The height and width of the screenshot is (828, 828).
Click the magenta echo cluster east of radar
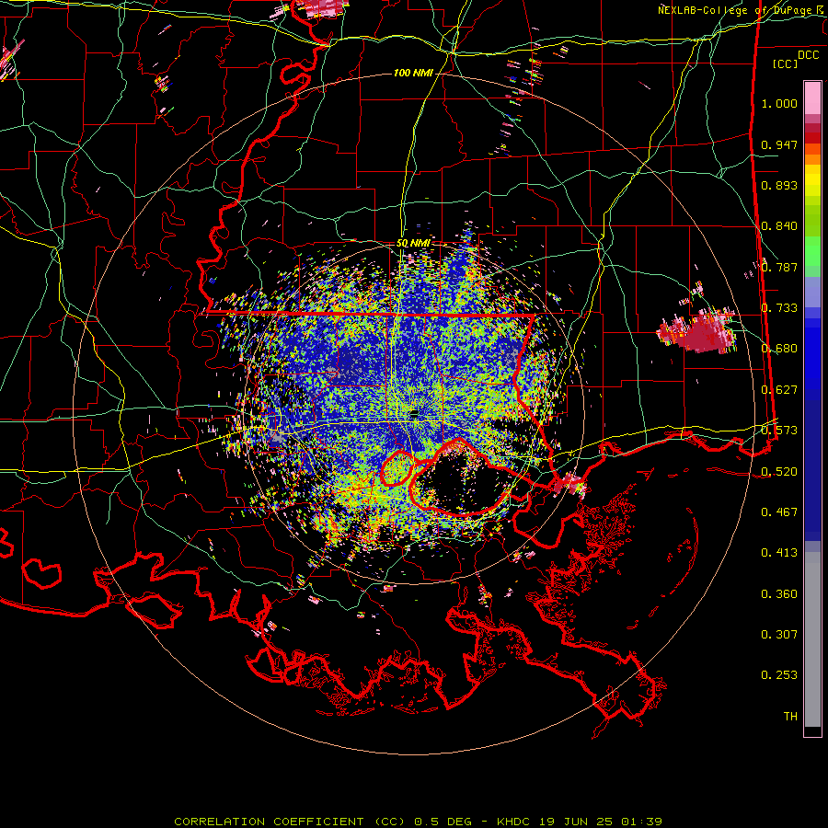700,331
